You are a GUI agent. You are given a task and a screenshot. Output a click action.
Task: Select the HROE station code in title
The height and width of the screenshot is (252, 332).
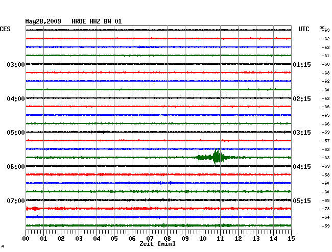click(x=79, y=21)
